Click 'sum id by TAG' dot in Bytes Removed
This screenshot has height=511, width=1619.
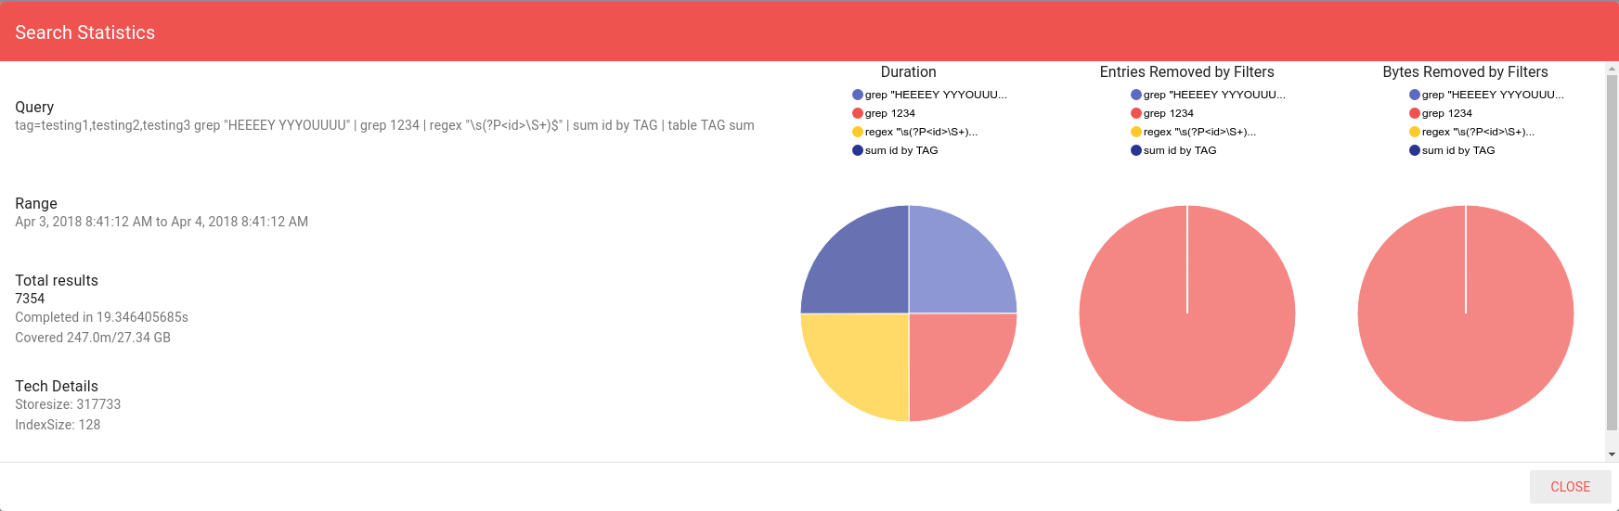(1415, 150)
